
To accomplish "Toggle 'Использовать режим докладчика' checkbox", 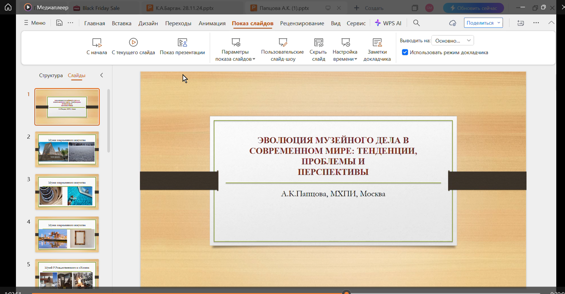I will click(405, 52).
